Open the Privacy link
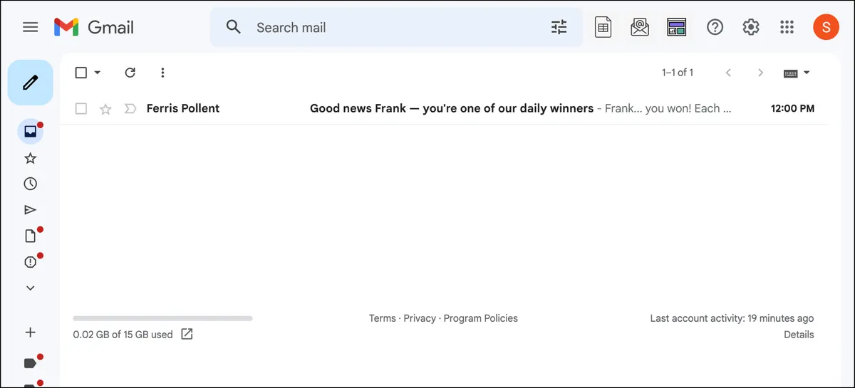855x388 pixels. coord(420,318)
